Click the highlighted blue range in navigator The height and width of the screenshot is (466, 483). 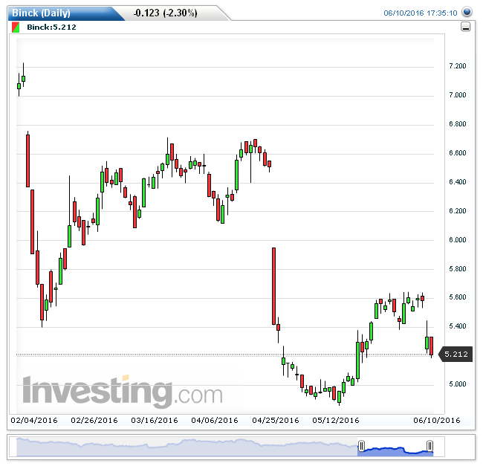coord(395,447)
